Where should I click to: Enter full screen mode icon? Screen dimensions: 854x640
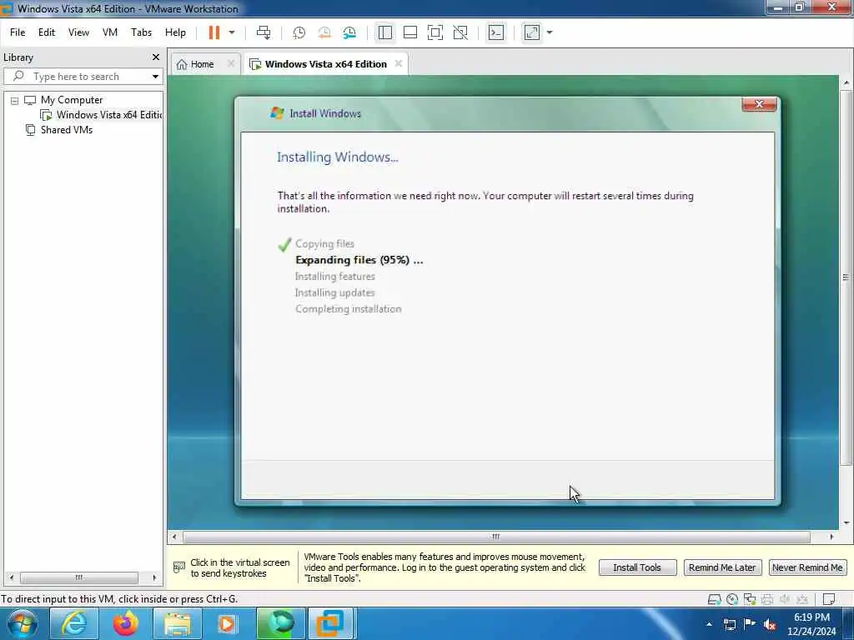[x=435, y=32]
